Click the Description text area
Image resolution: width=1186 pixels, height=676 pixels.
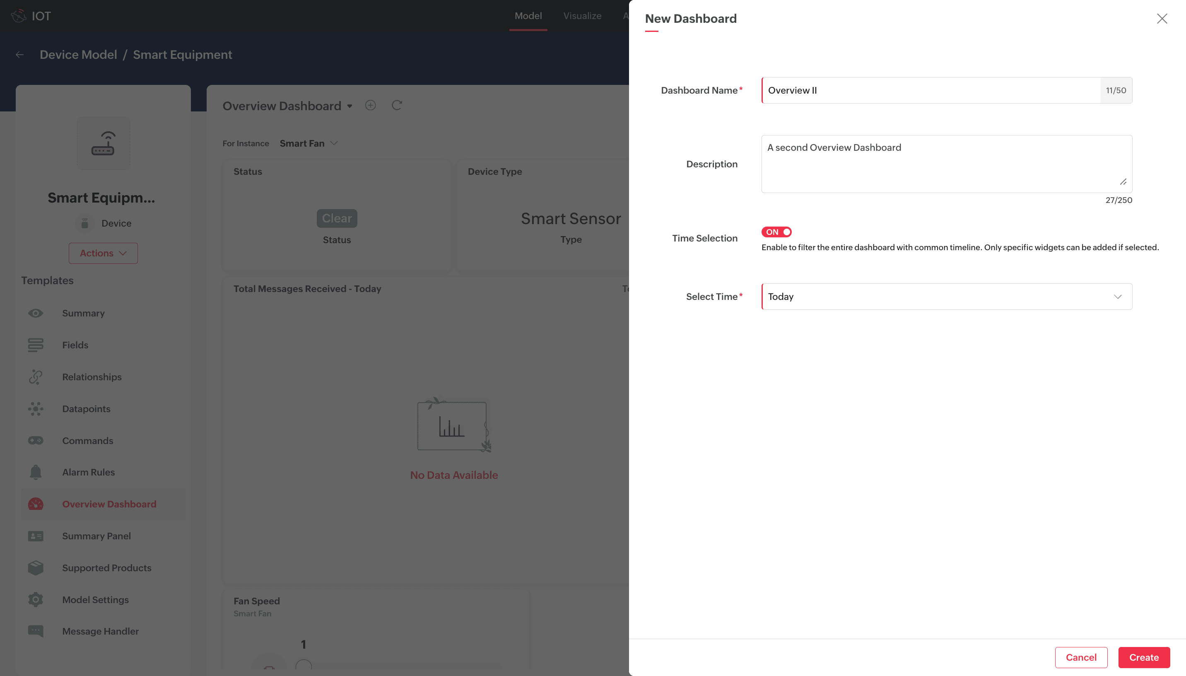(x=947, y=164)
